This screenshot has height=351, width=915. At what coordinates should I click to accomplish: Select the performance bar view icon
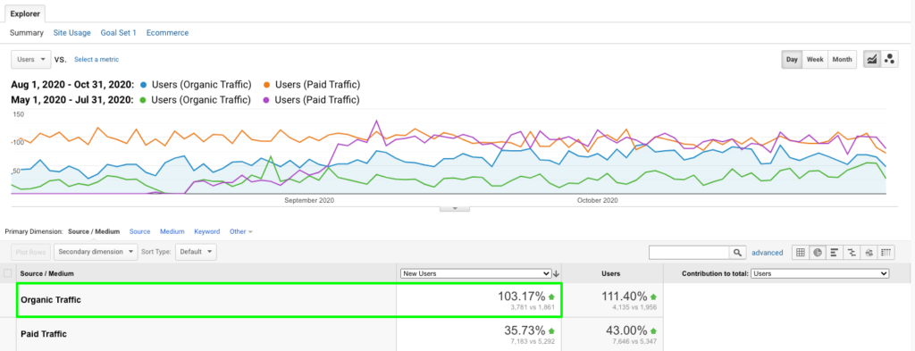[835, 253]
